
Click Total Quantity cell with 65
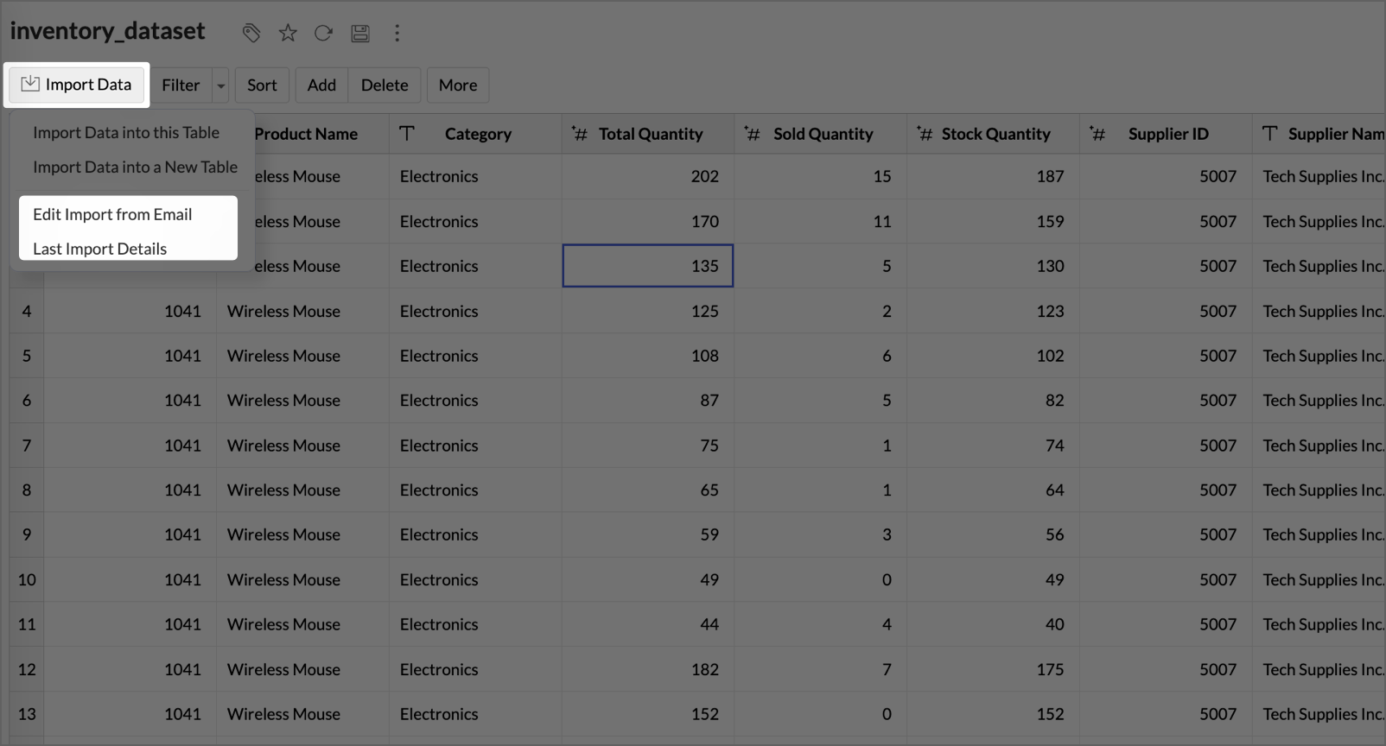tap(648, 490)
